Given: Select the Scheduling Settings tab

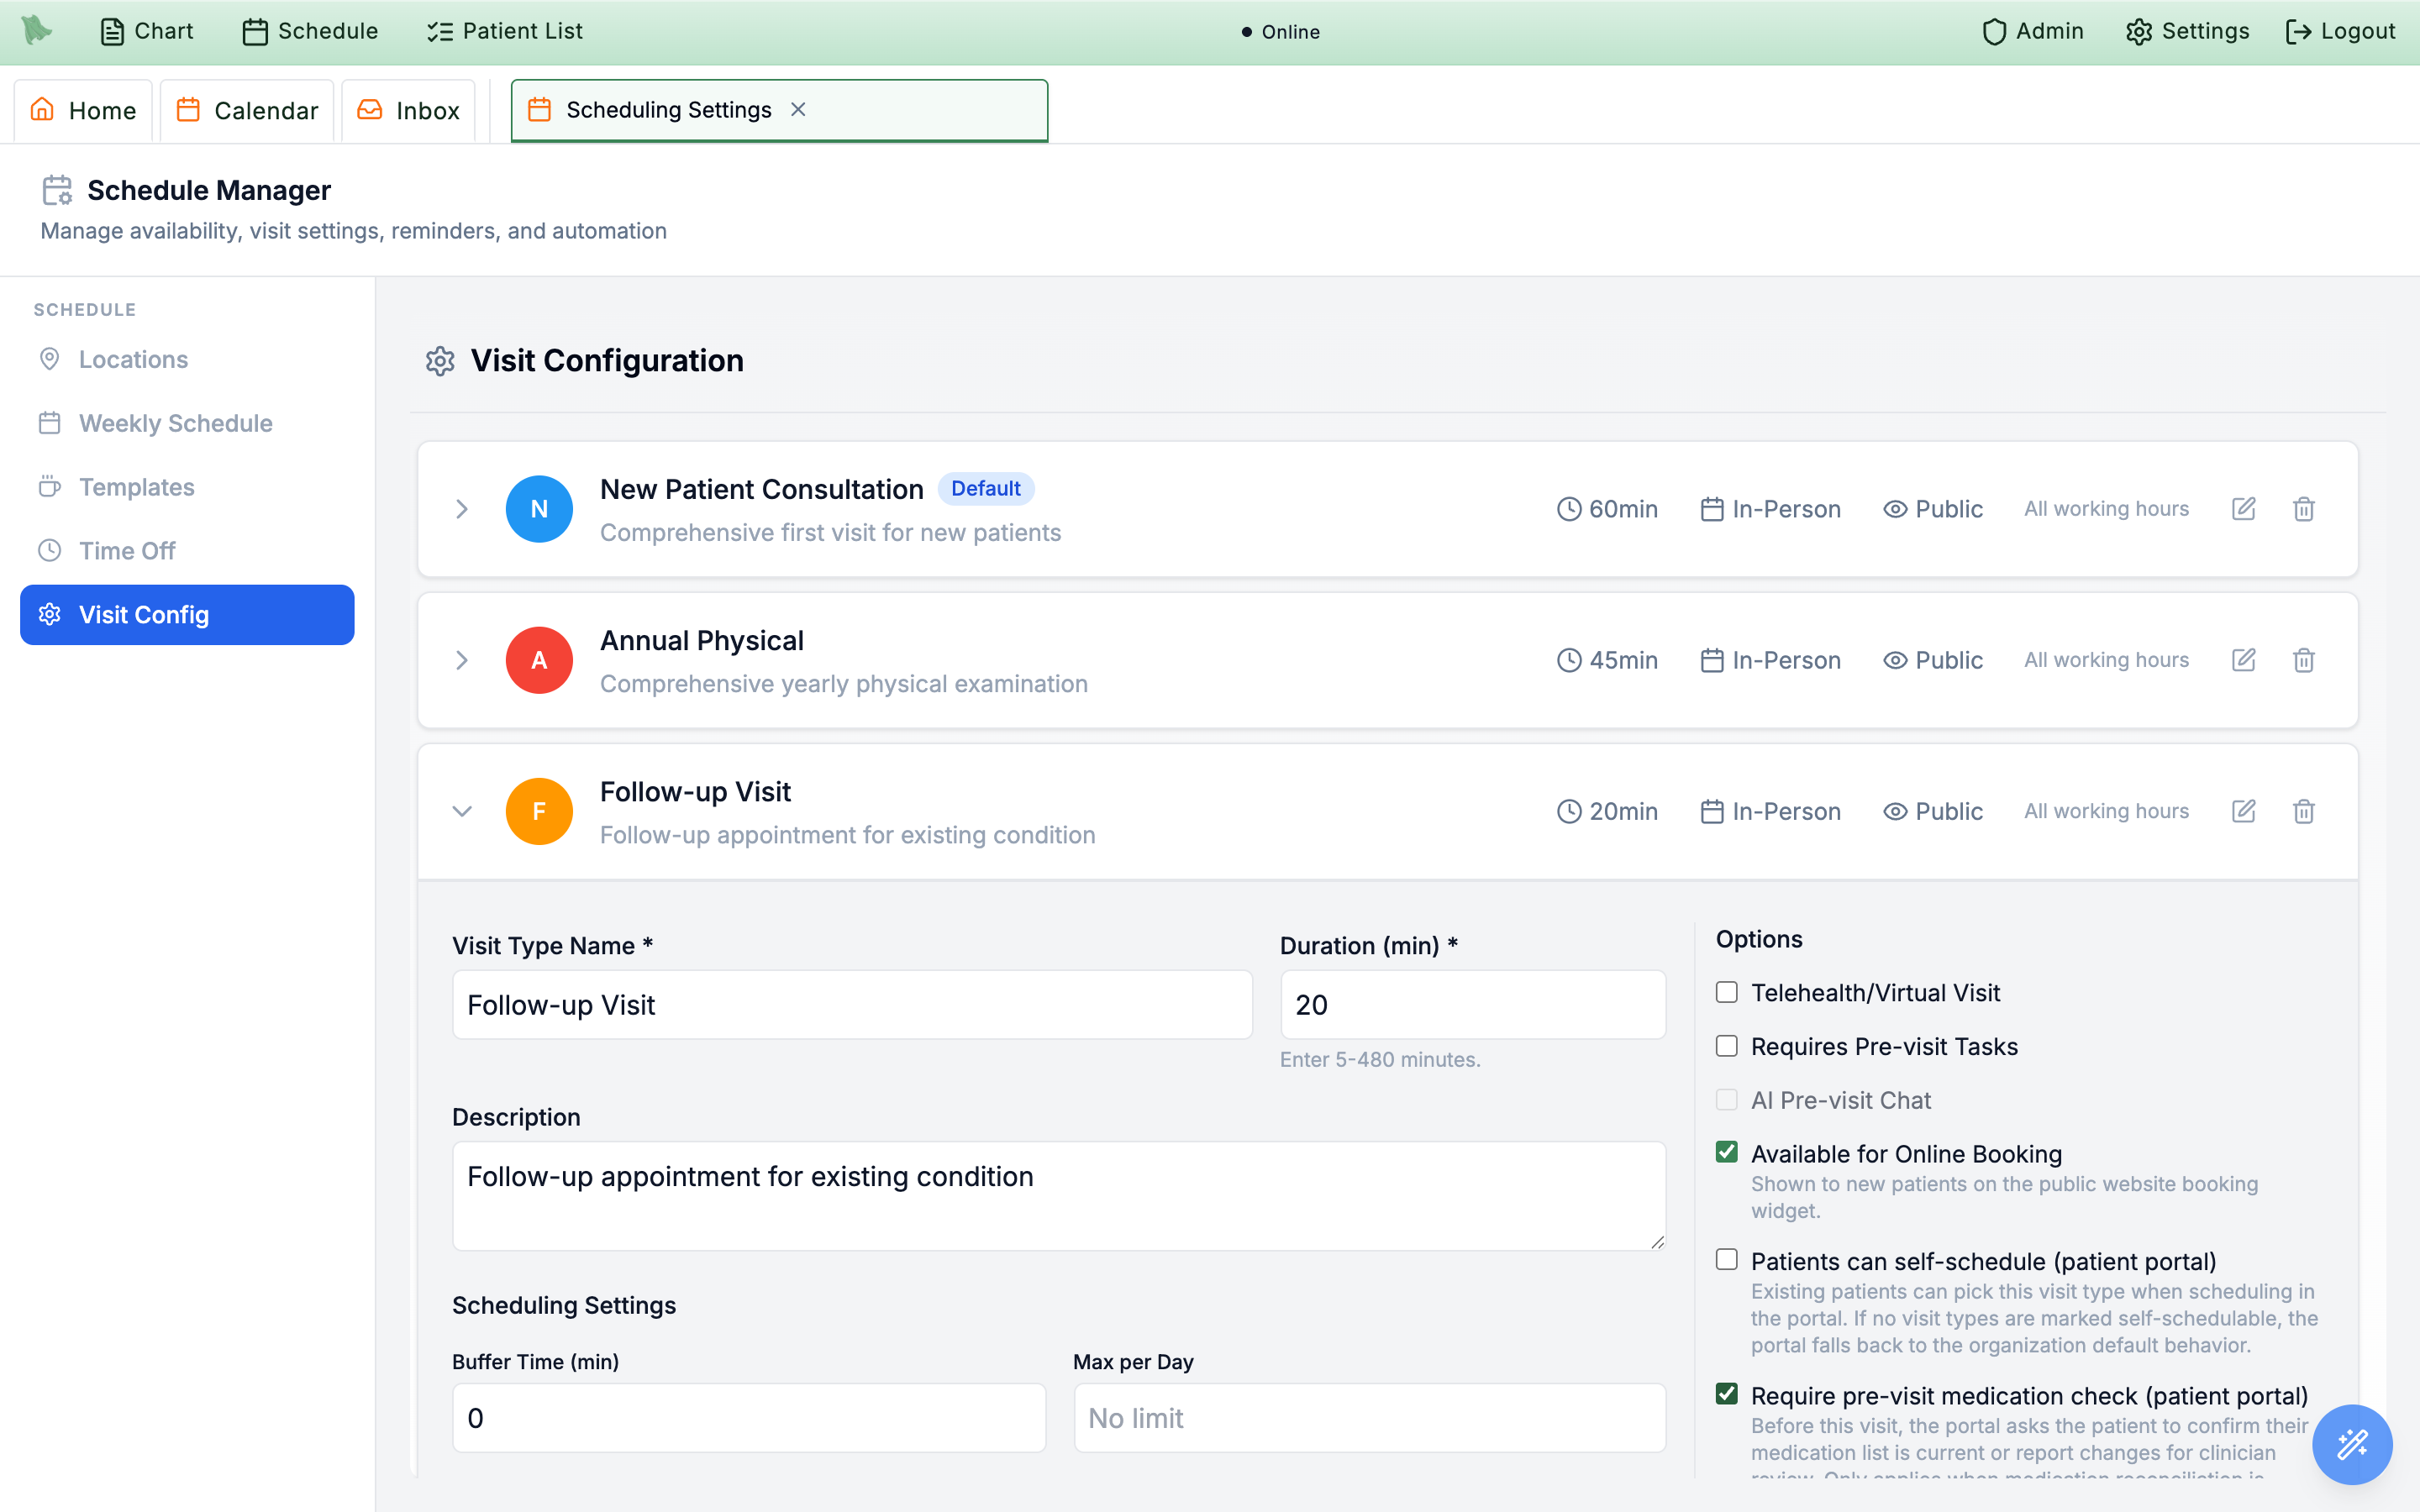Looking at the screenshot, I should tap(779, 110).
